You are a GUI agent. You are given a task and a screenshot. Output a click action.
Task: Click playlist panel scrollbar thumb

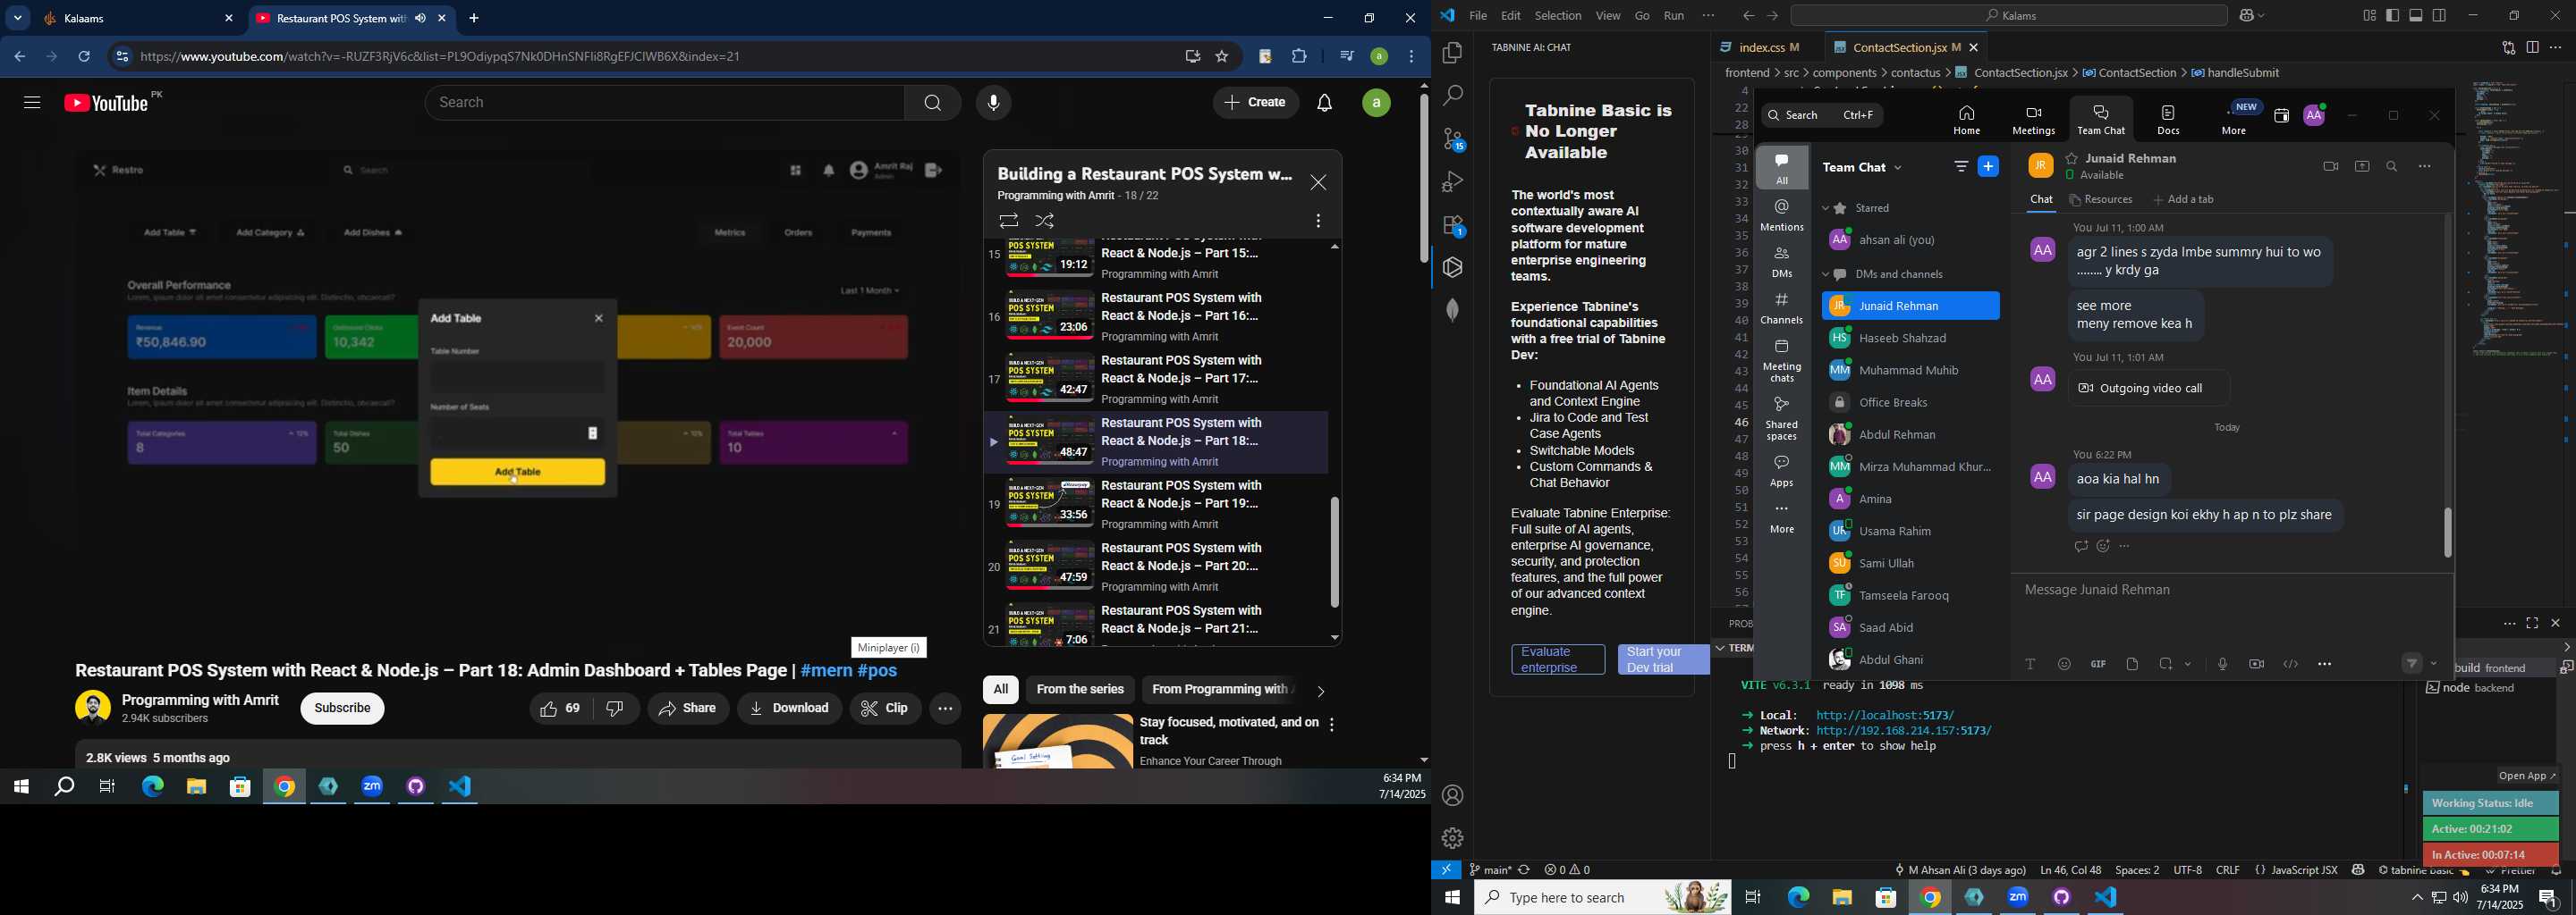[x=1334, y=552]
